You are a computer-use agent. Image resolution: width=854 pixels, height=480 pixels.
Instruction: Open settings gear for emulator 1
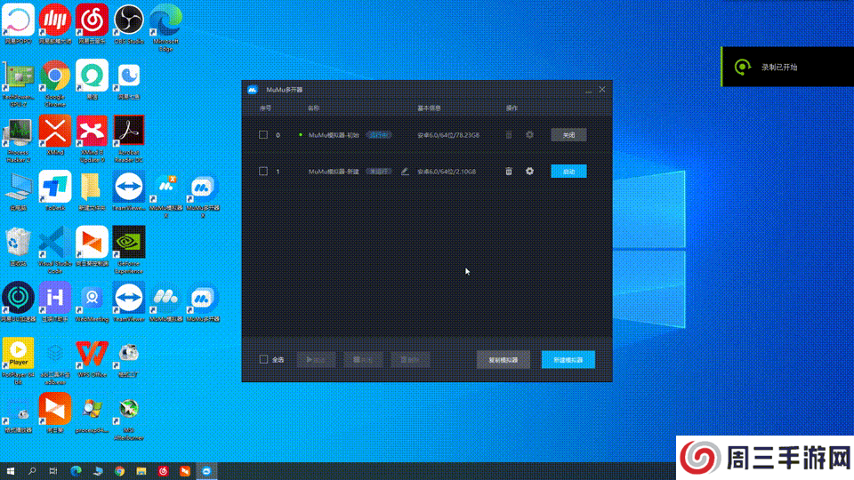tap(529, 172)
